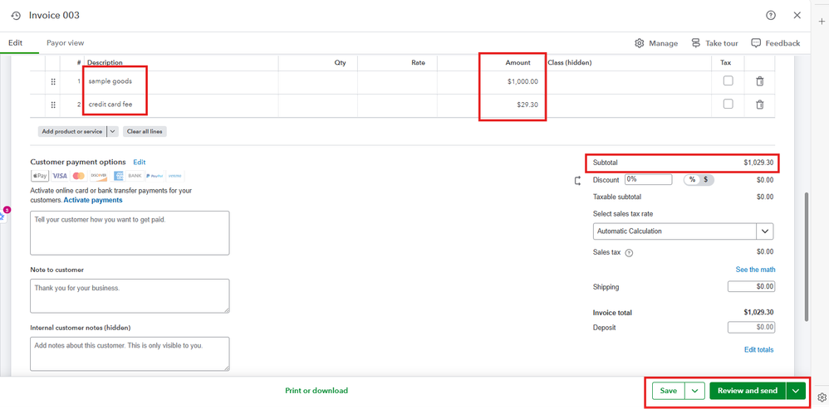Image resolution: width=829 pixels, height=409 pixels.
Task: Switch discount to dollar mode
Action: pyautogui.click(x=706, y=179)
